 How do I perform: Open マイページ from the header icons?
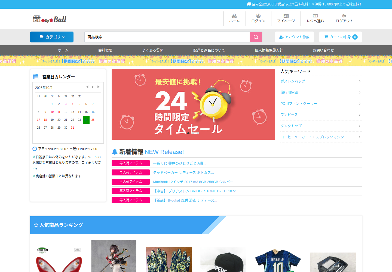tap(286, 18)
